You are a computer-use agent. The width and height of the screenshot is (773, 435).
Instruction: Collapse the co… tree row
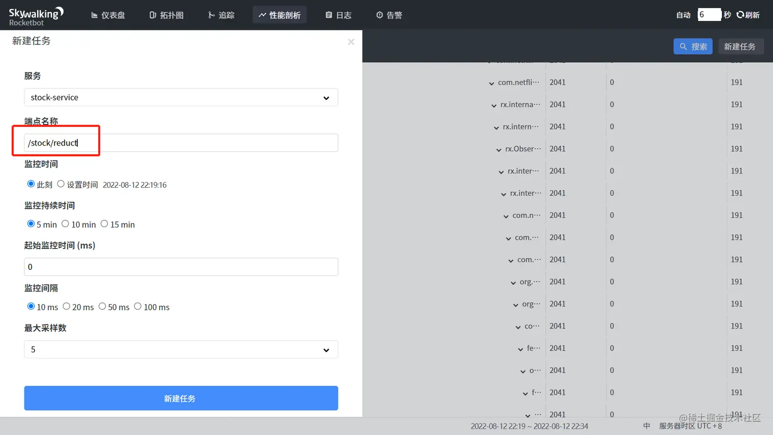coord(518,327)
